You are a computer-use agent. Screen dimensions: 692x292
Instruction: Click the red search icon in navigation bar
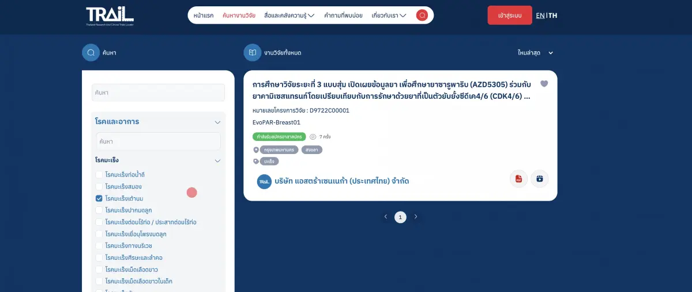pyautogui.click(x=422, y=16)
